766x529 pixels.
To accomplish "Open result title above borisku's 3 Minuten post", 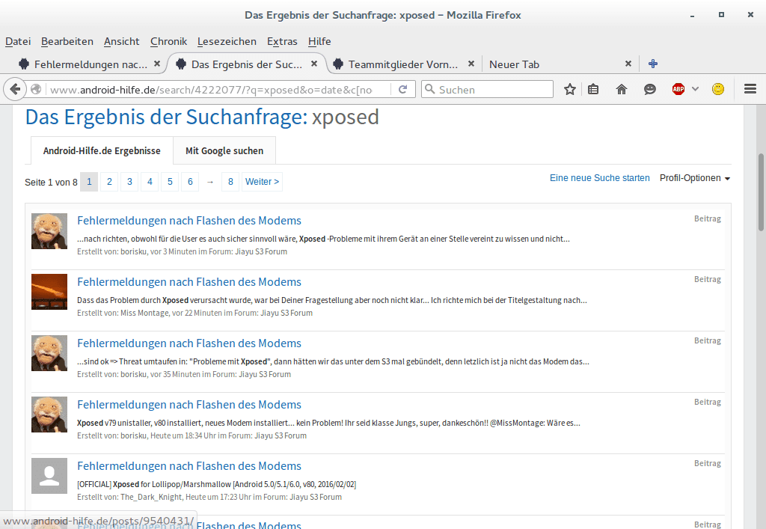I will 189,220.
